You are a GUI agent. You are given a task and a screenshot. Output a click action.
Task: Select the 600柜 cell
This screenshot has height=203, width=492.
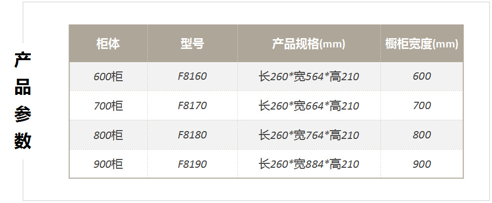[x=108, y=76]
